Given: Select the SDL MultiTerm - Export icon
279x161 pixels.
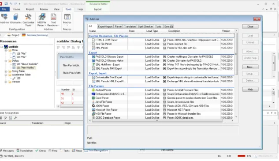Looking at the screenshot, I should pos(93,64).
